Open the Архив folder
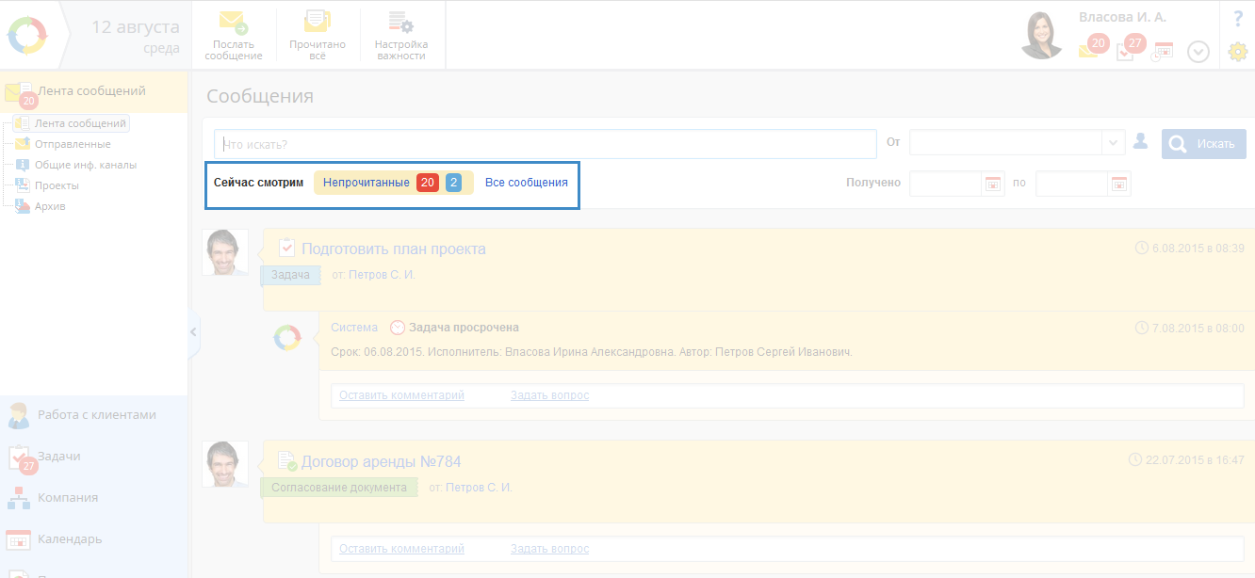 click(50, 206)
